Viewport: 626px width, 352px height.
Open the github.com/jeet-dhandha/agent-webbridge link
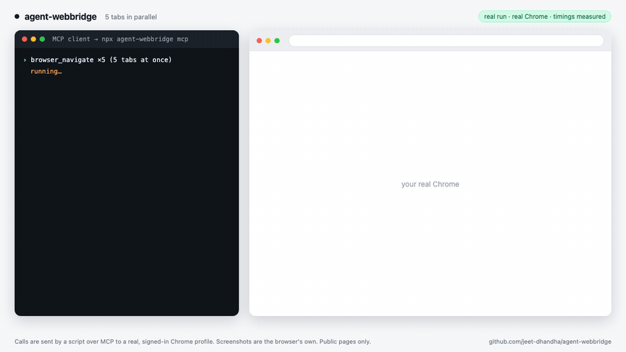pyautogui.click(x=550, y=342)
